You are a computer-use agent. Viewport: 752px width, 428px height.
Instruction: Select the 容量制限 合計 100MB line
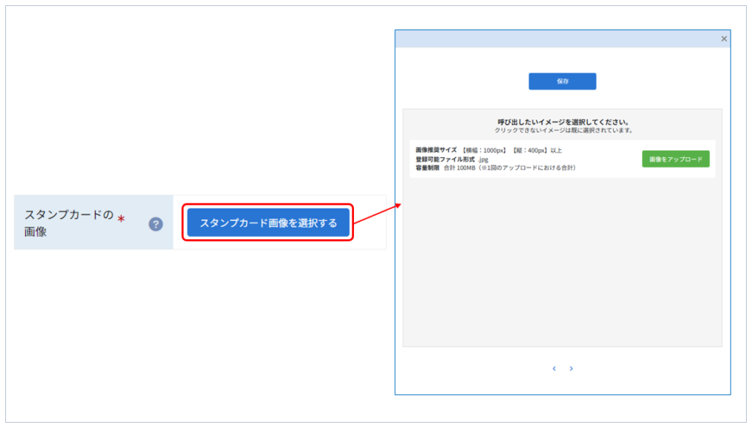pos(496,167)
